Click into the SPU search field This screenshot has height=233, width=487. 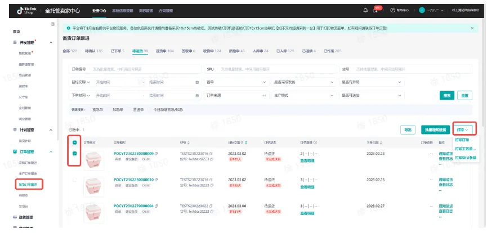click(x=270, y=69)
